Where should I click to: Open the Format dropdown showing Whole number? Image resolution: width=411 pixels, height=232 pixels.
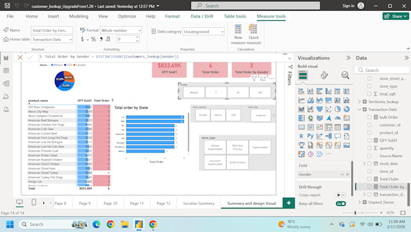pos(121,30)
